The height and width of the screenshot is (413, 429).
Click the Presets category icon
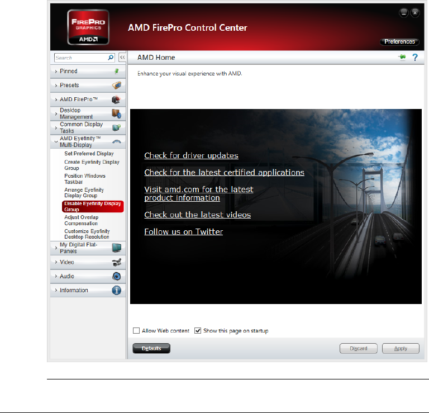coord(117,85)
